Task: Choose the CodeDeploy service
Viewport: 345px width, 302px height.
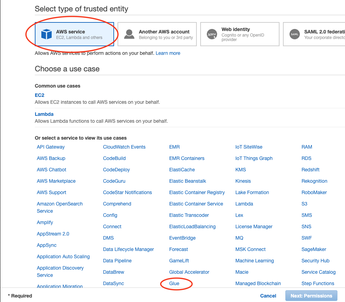Action: click(x=116, y=170)
